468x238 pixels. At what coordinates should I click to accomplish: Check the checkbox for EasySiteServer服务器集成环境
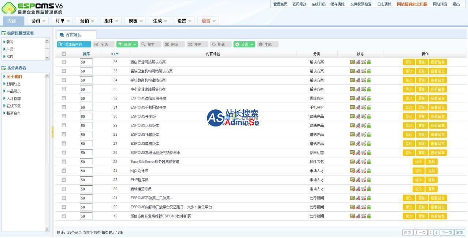pos(64,162)
